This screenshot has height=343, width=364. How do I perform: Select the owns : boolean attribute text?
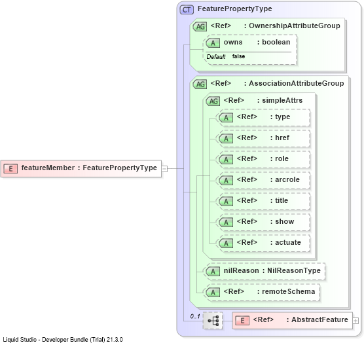pyautogui.click(x=257, y=43)
